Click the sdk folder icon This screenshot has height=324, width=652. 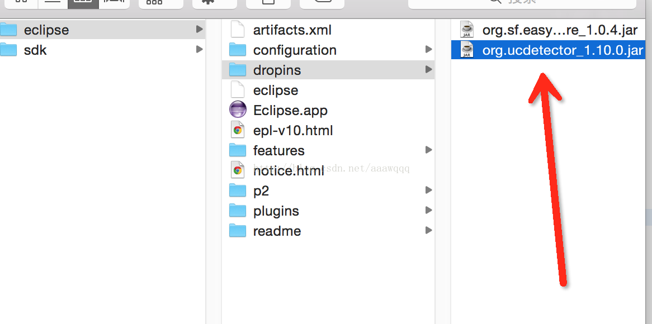click(x=8, y=50)
